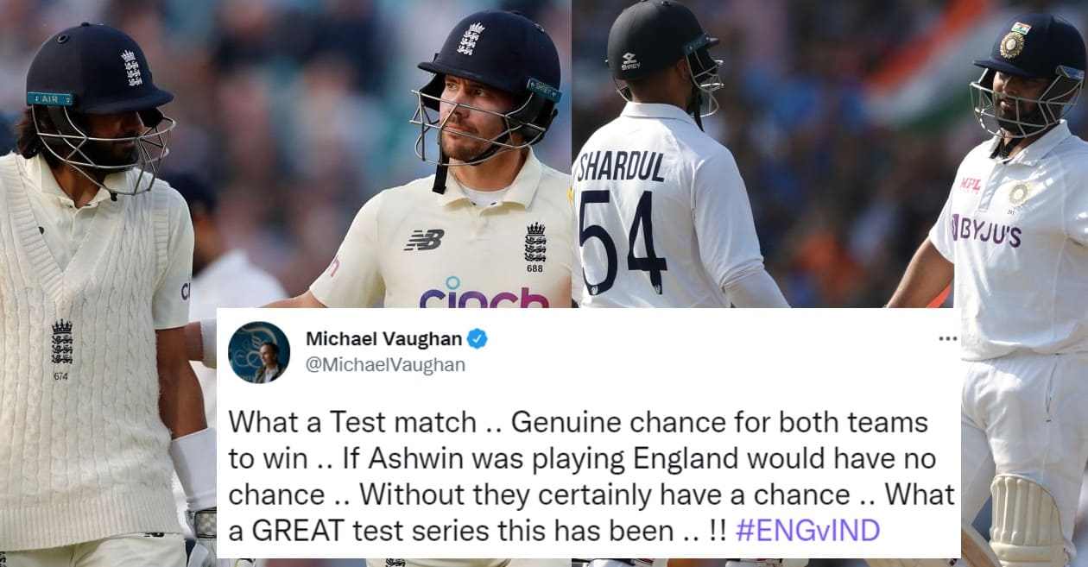Click the SHARDUL name on the jersey
Image resolution: width=1088 pixels, height=567 pixels.
pyautogui.click(x=621, y=167)
